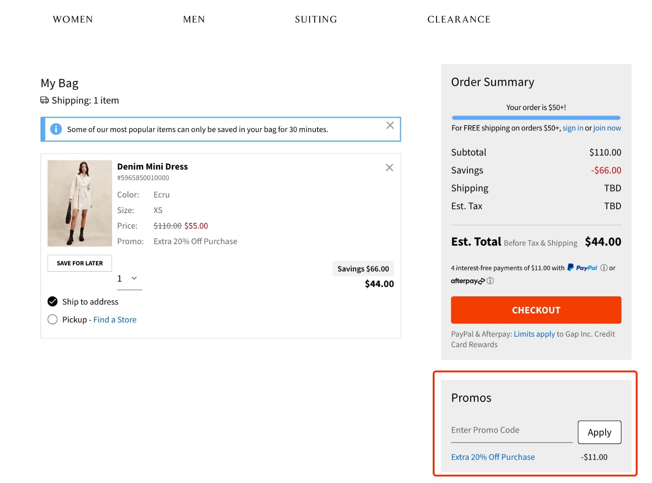Image resolution: width=652 pixels, height=483 pixels.
Task: Click the shipping truck icon beside 1 item
Action: (x=44, y=100)
